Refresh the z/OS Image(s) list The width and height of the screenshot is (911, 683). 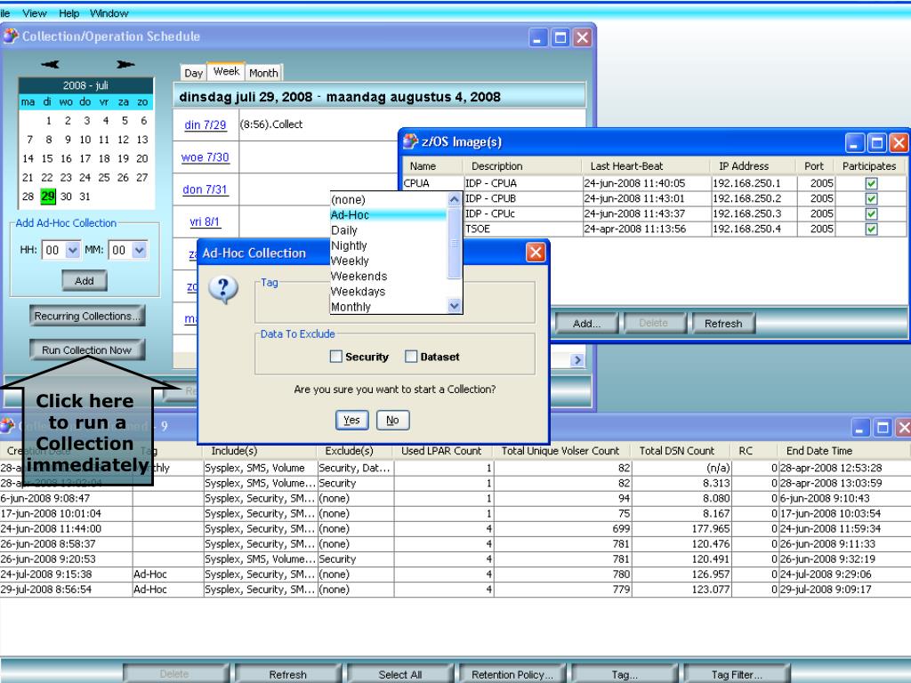click(x=723, y=324)
